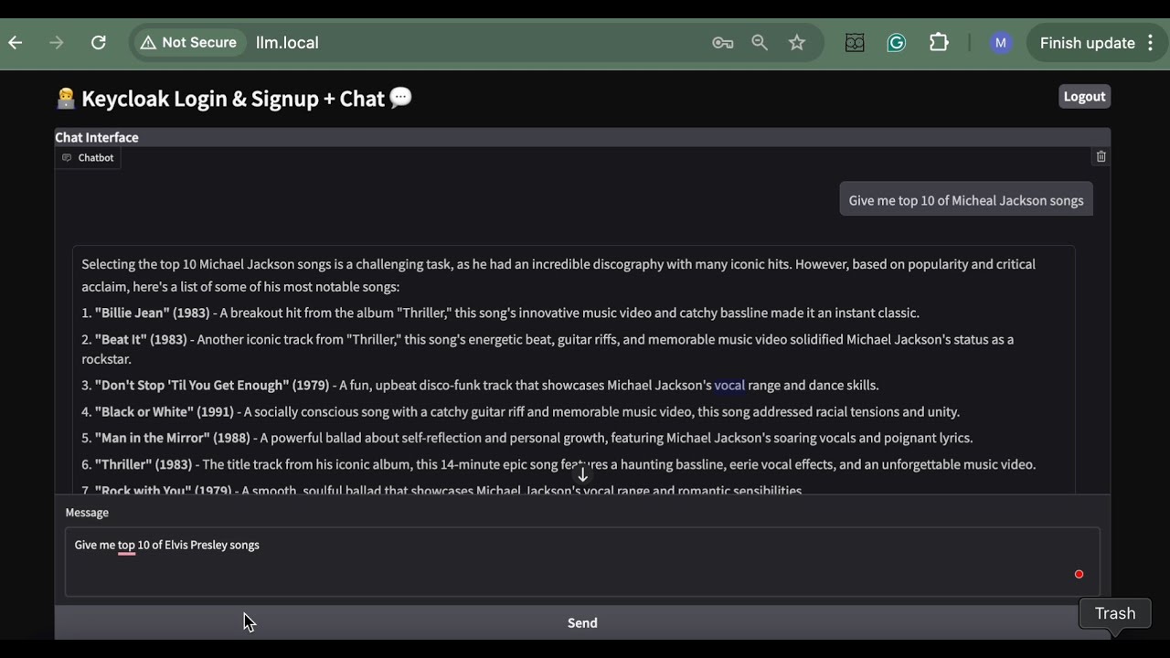This screenshot has width=1170, height=658.
Task: Go back using browser back arrow
Action: point(15,43)
